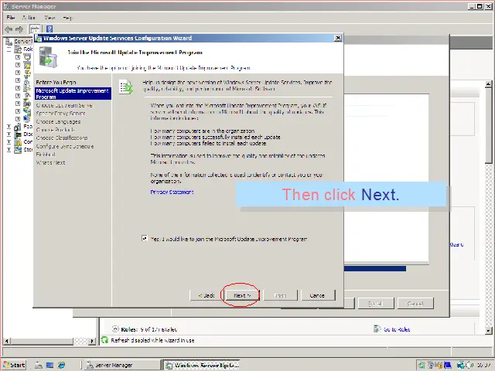Click the tree pane horizontal scroll right arrow

[92, 341]
